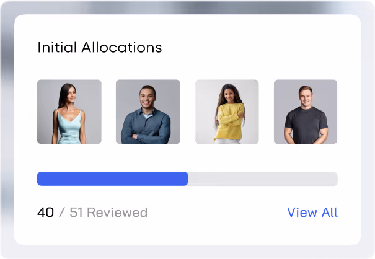Screen dimensions: 375x259
Task: Open the third allocation portrait thumbnail
Action: pyautogui.click(x=227, y=112)
